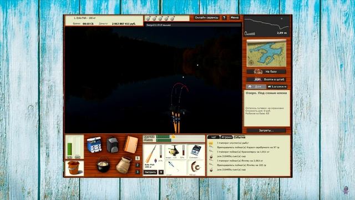Screen dimensions: 355x200
Task: Open the dropdown arrow beside Настроить
Action: pos(161,172)
